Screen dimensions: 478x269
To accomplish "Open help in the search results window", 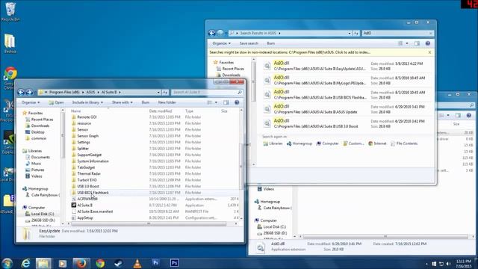I will coord(428,43).
